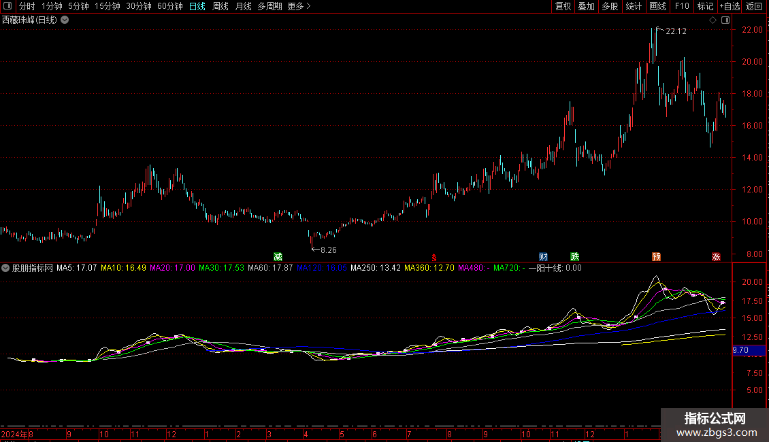Click the MA5: 17.07 value label
Viewport: 769px width, 442px height.
coord(76,268)
